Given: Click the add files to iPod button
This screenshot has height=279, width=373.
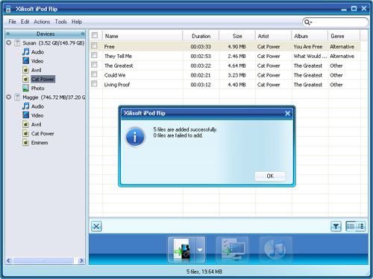Looking at the screenshot, I should tap(181, 249).
